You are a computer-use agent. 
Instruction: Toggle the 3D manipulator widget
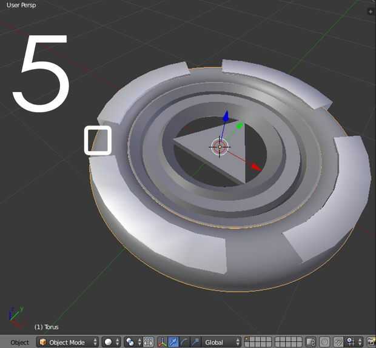tap(163, 343)
